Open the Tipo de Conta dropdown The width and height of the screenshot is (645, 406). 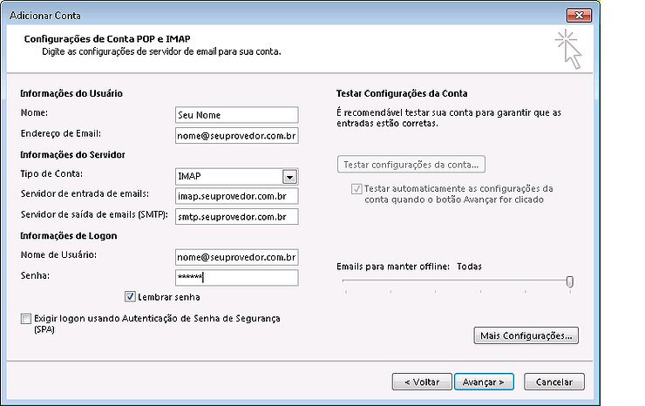289,177
